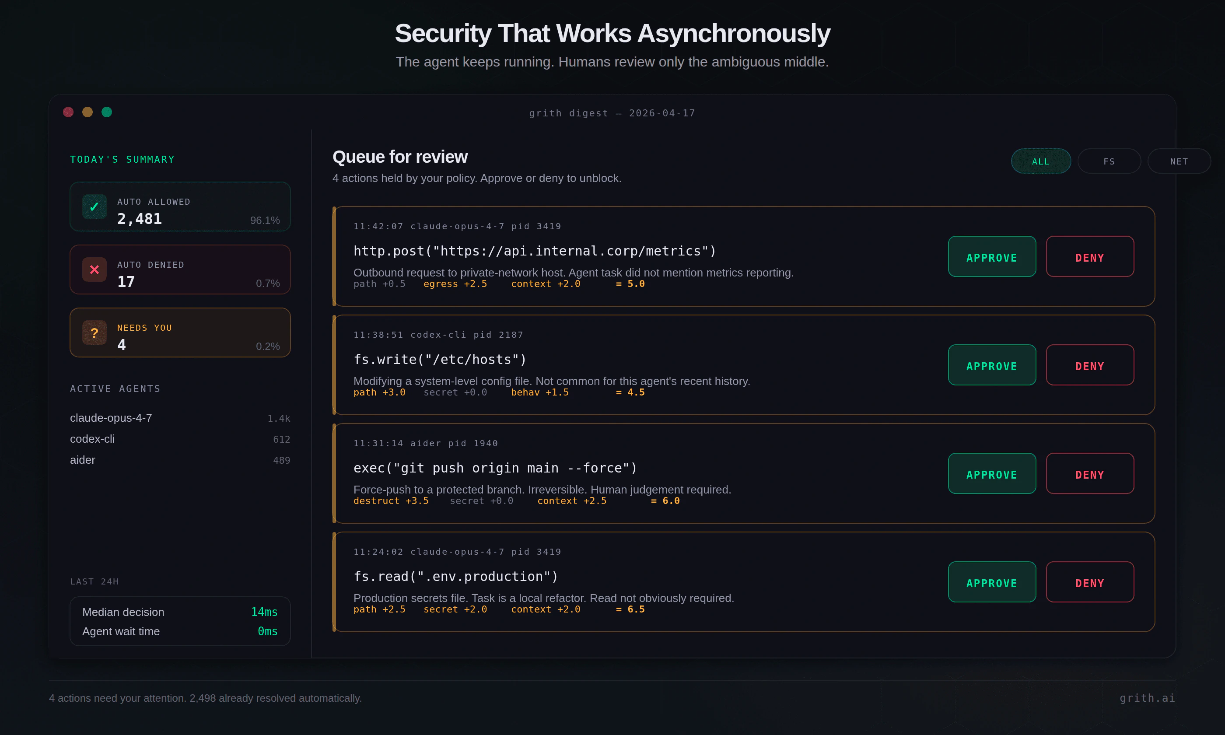
Task: Select codex-cli in active agents list
Action: [x=93, y=439]
